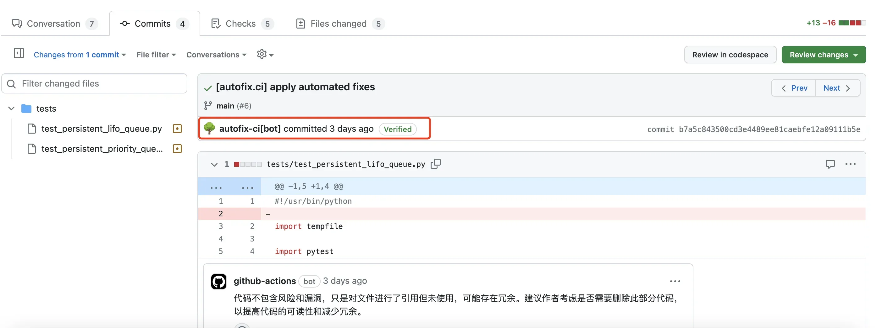Open the File filter dropdown

click(156, 55)
